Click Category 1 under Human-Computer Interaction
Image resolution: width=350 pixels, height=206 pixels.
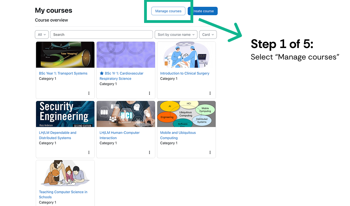click(x=108, y=143)
